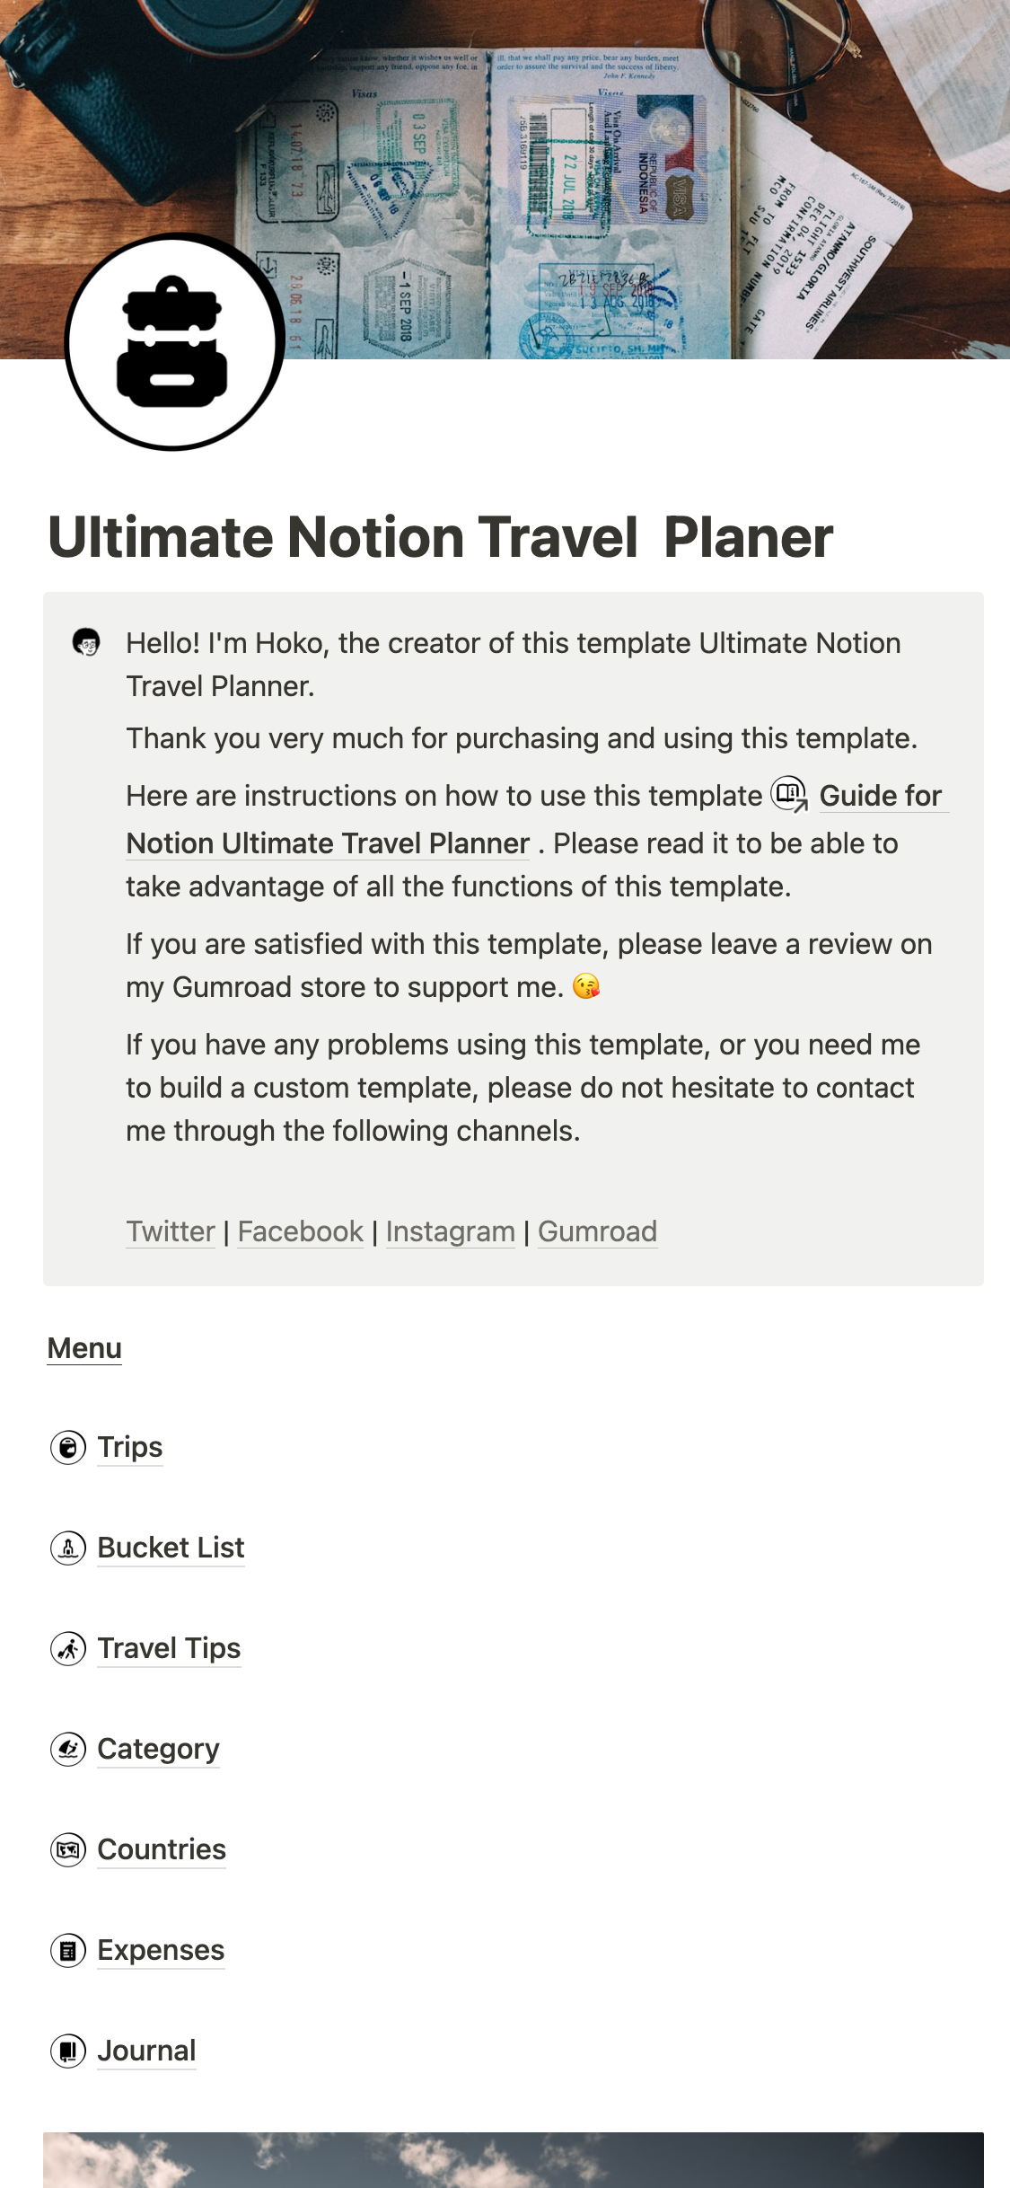Click the backpack page icon
Screen dimensions: 1010x2188
[174, 342]
